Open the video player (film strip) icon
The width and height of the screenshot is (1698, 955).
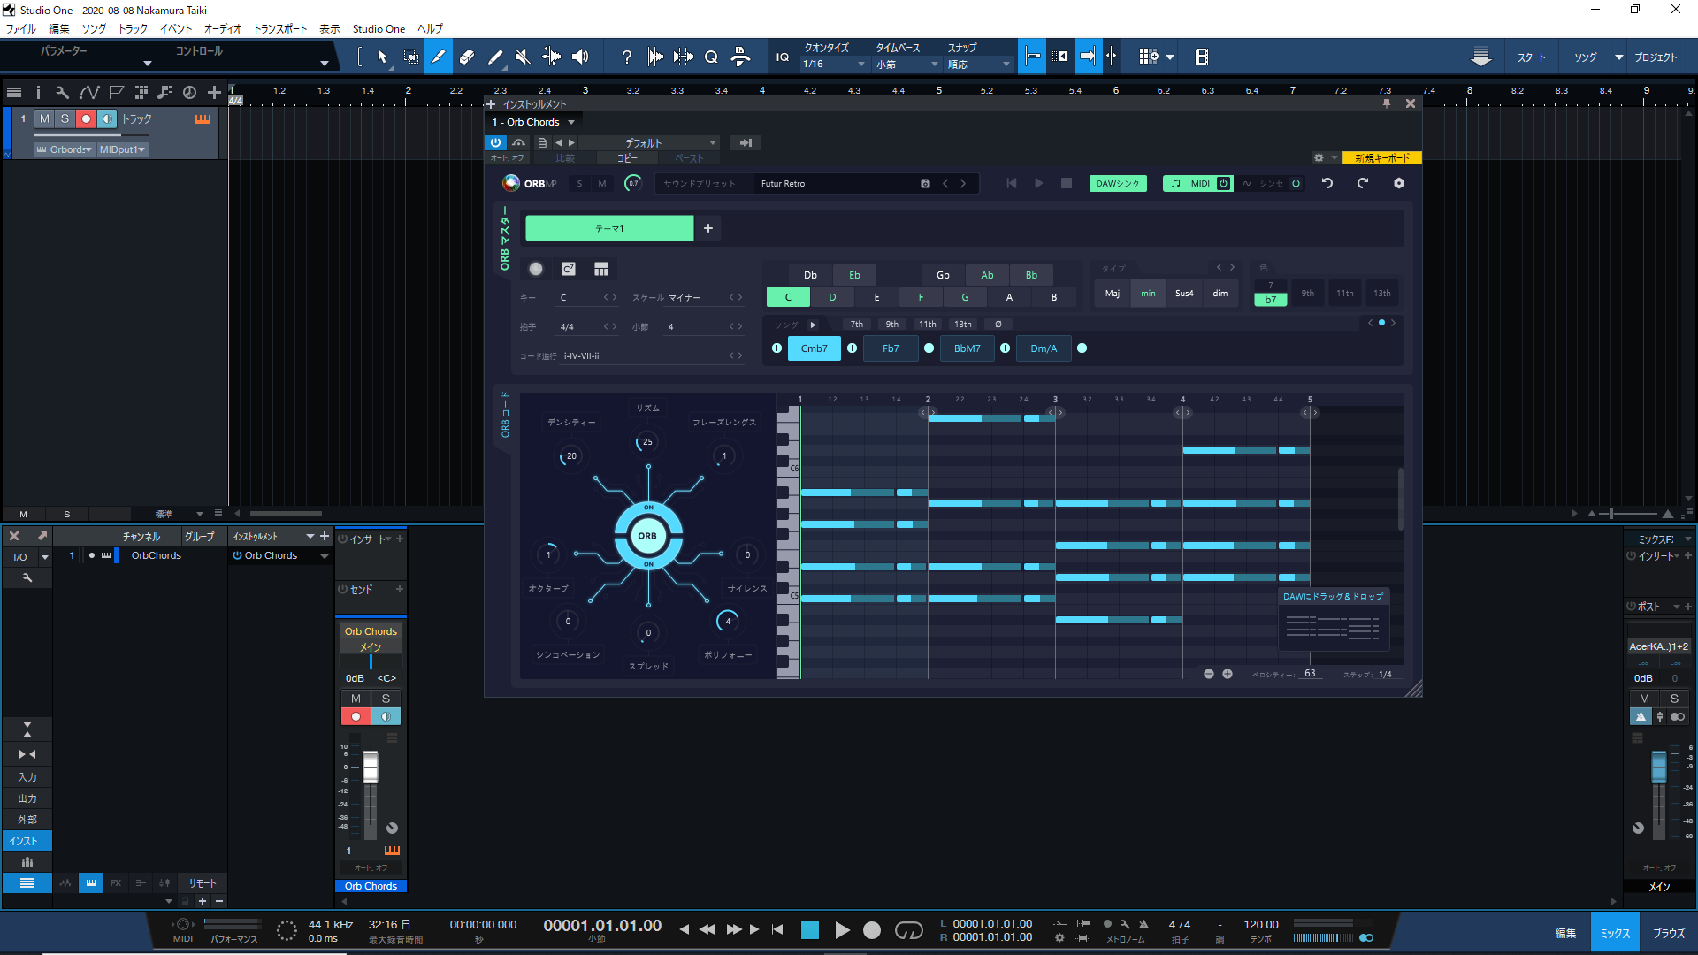click(1201, 57)
